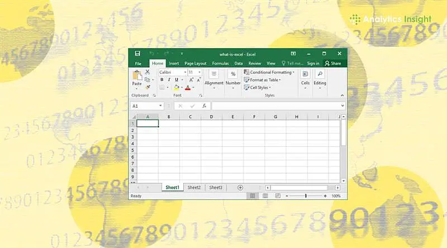Image resolution: width=447 pixels, height=248 pixels.
Task: Click the Sign in link
Action: (x=313, y=64)
